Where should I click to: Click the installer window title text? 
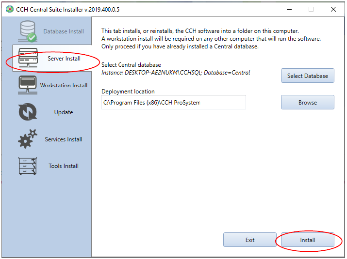pyautogui.click(x=67, y=10)
